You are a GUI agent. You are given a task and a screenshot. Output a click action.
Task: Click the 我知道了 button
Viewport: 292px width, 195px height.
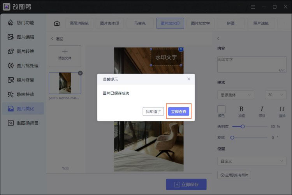pos(153,112)
